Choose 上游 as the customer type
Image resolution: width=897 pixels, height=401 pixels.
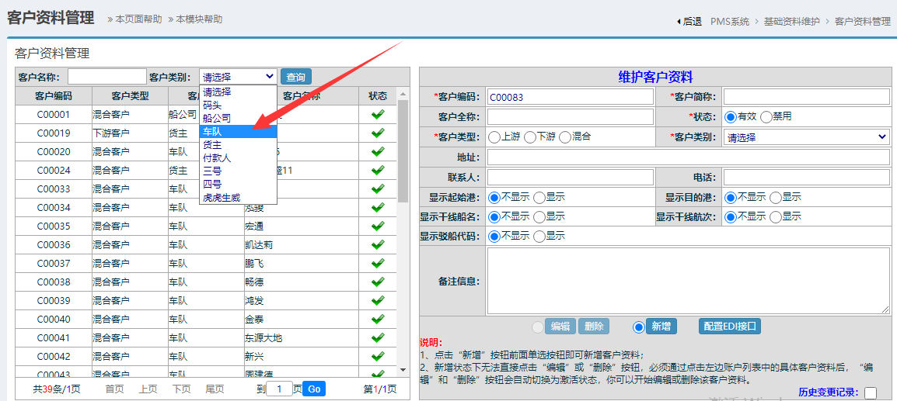coord(494,137)
